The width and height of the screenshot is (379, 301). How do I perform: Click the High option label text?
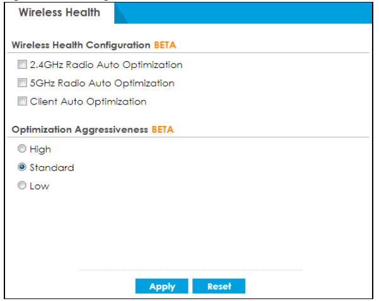click(x=40, y=149)
